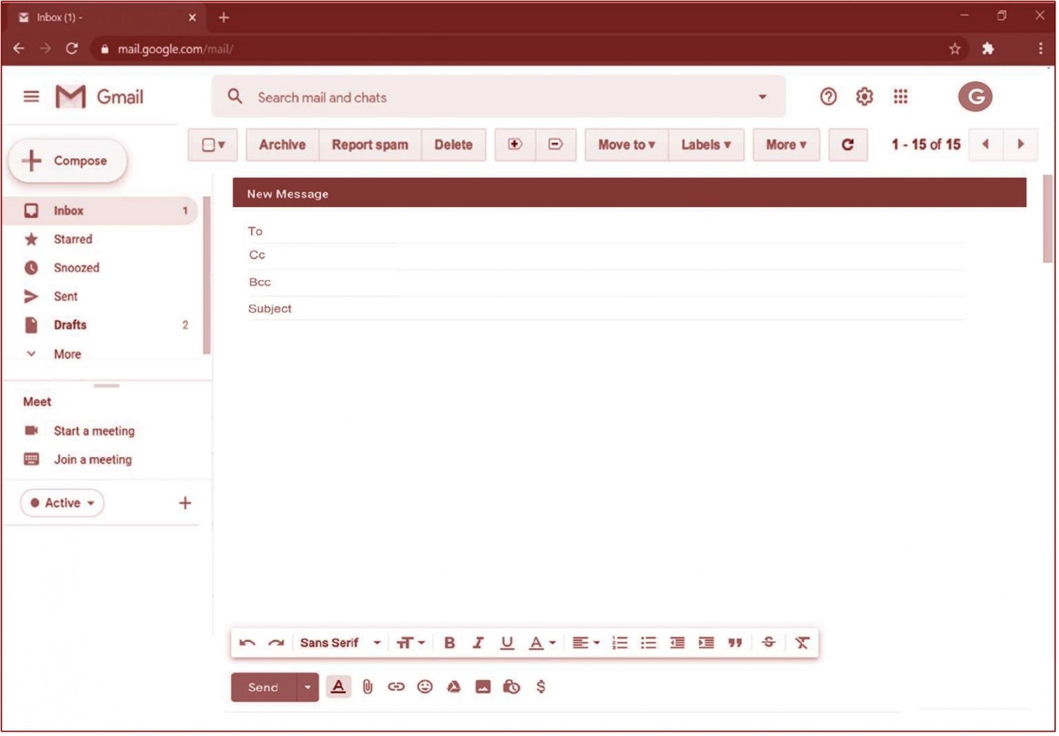Toggle bold formatting
Viewport: 1059px width, 736px height.
(449, 643)
